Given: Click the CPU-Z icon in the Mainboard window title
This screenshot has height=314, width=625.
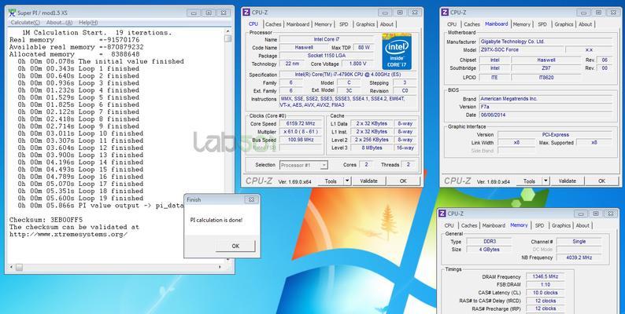Looking at the screenshot, I should pyautogui.click(x=445, y=13).
